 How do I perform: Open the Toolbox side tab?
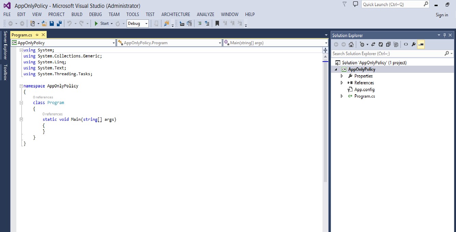click(5, 72)
